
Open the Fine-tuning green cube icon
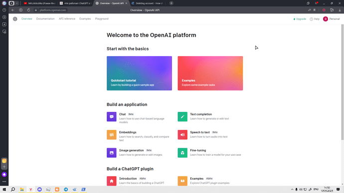182,153
